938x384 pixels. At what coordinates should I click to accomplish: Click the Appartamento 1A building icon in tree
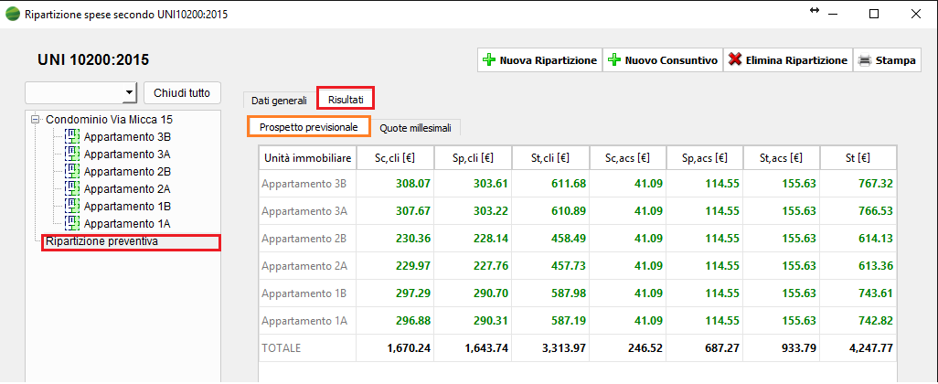pos(73,224)
